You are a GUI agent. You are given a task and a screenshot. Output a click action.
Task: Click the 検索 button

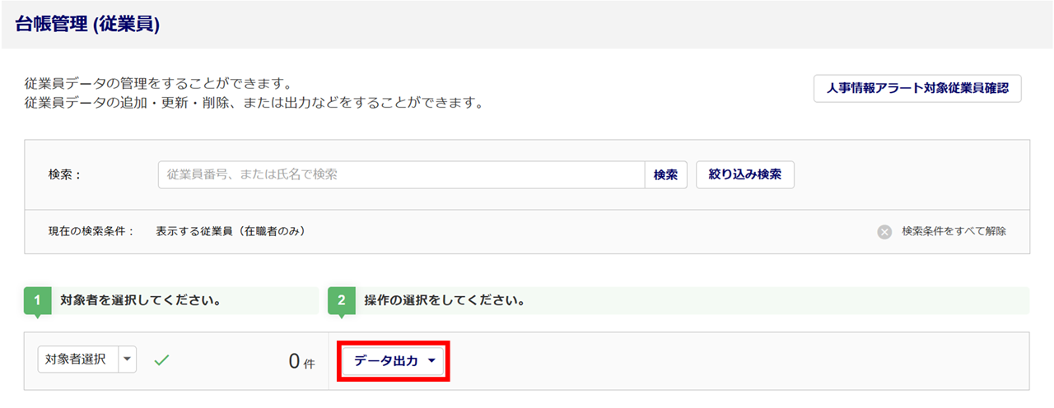[x=665, y=174]
